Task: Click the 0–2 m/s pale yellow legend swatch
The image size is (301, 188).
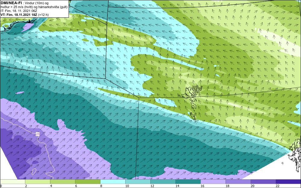Action: (x=12, y=182)
